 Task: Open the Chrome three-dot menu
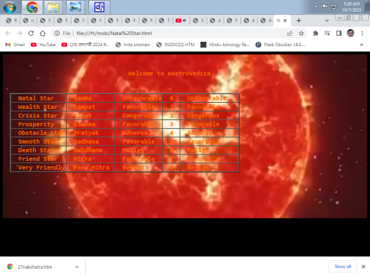click(x=363, y=33)
